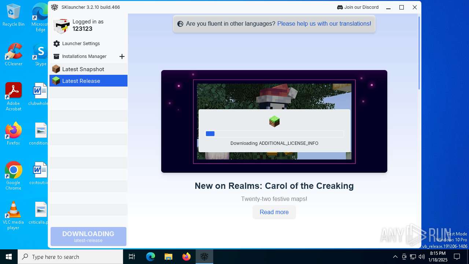Viewport: 469px width, 264px height.
Task: Open criticalla image file on desktop
Action: click(x=39, y=213)
